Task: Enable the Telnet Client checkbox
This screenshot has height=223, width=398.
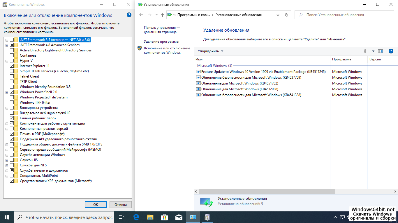Action: 12,76
